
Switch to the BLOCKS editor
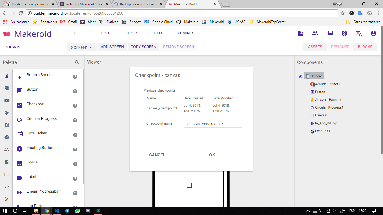365,47
